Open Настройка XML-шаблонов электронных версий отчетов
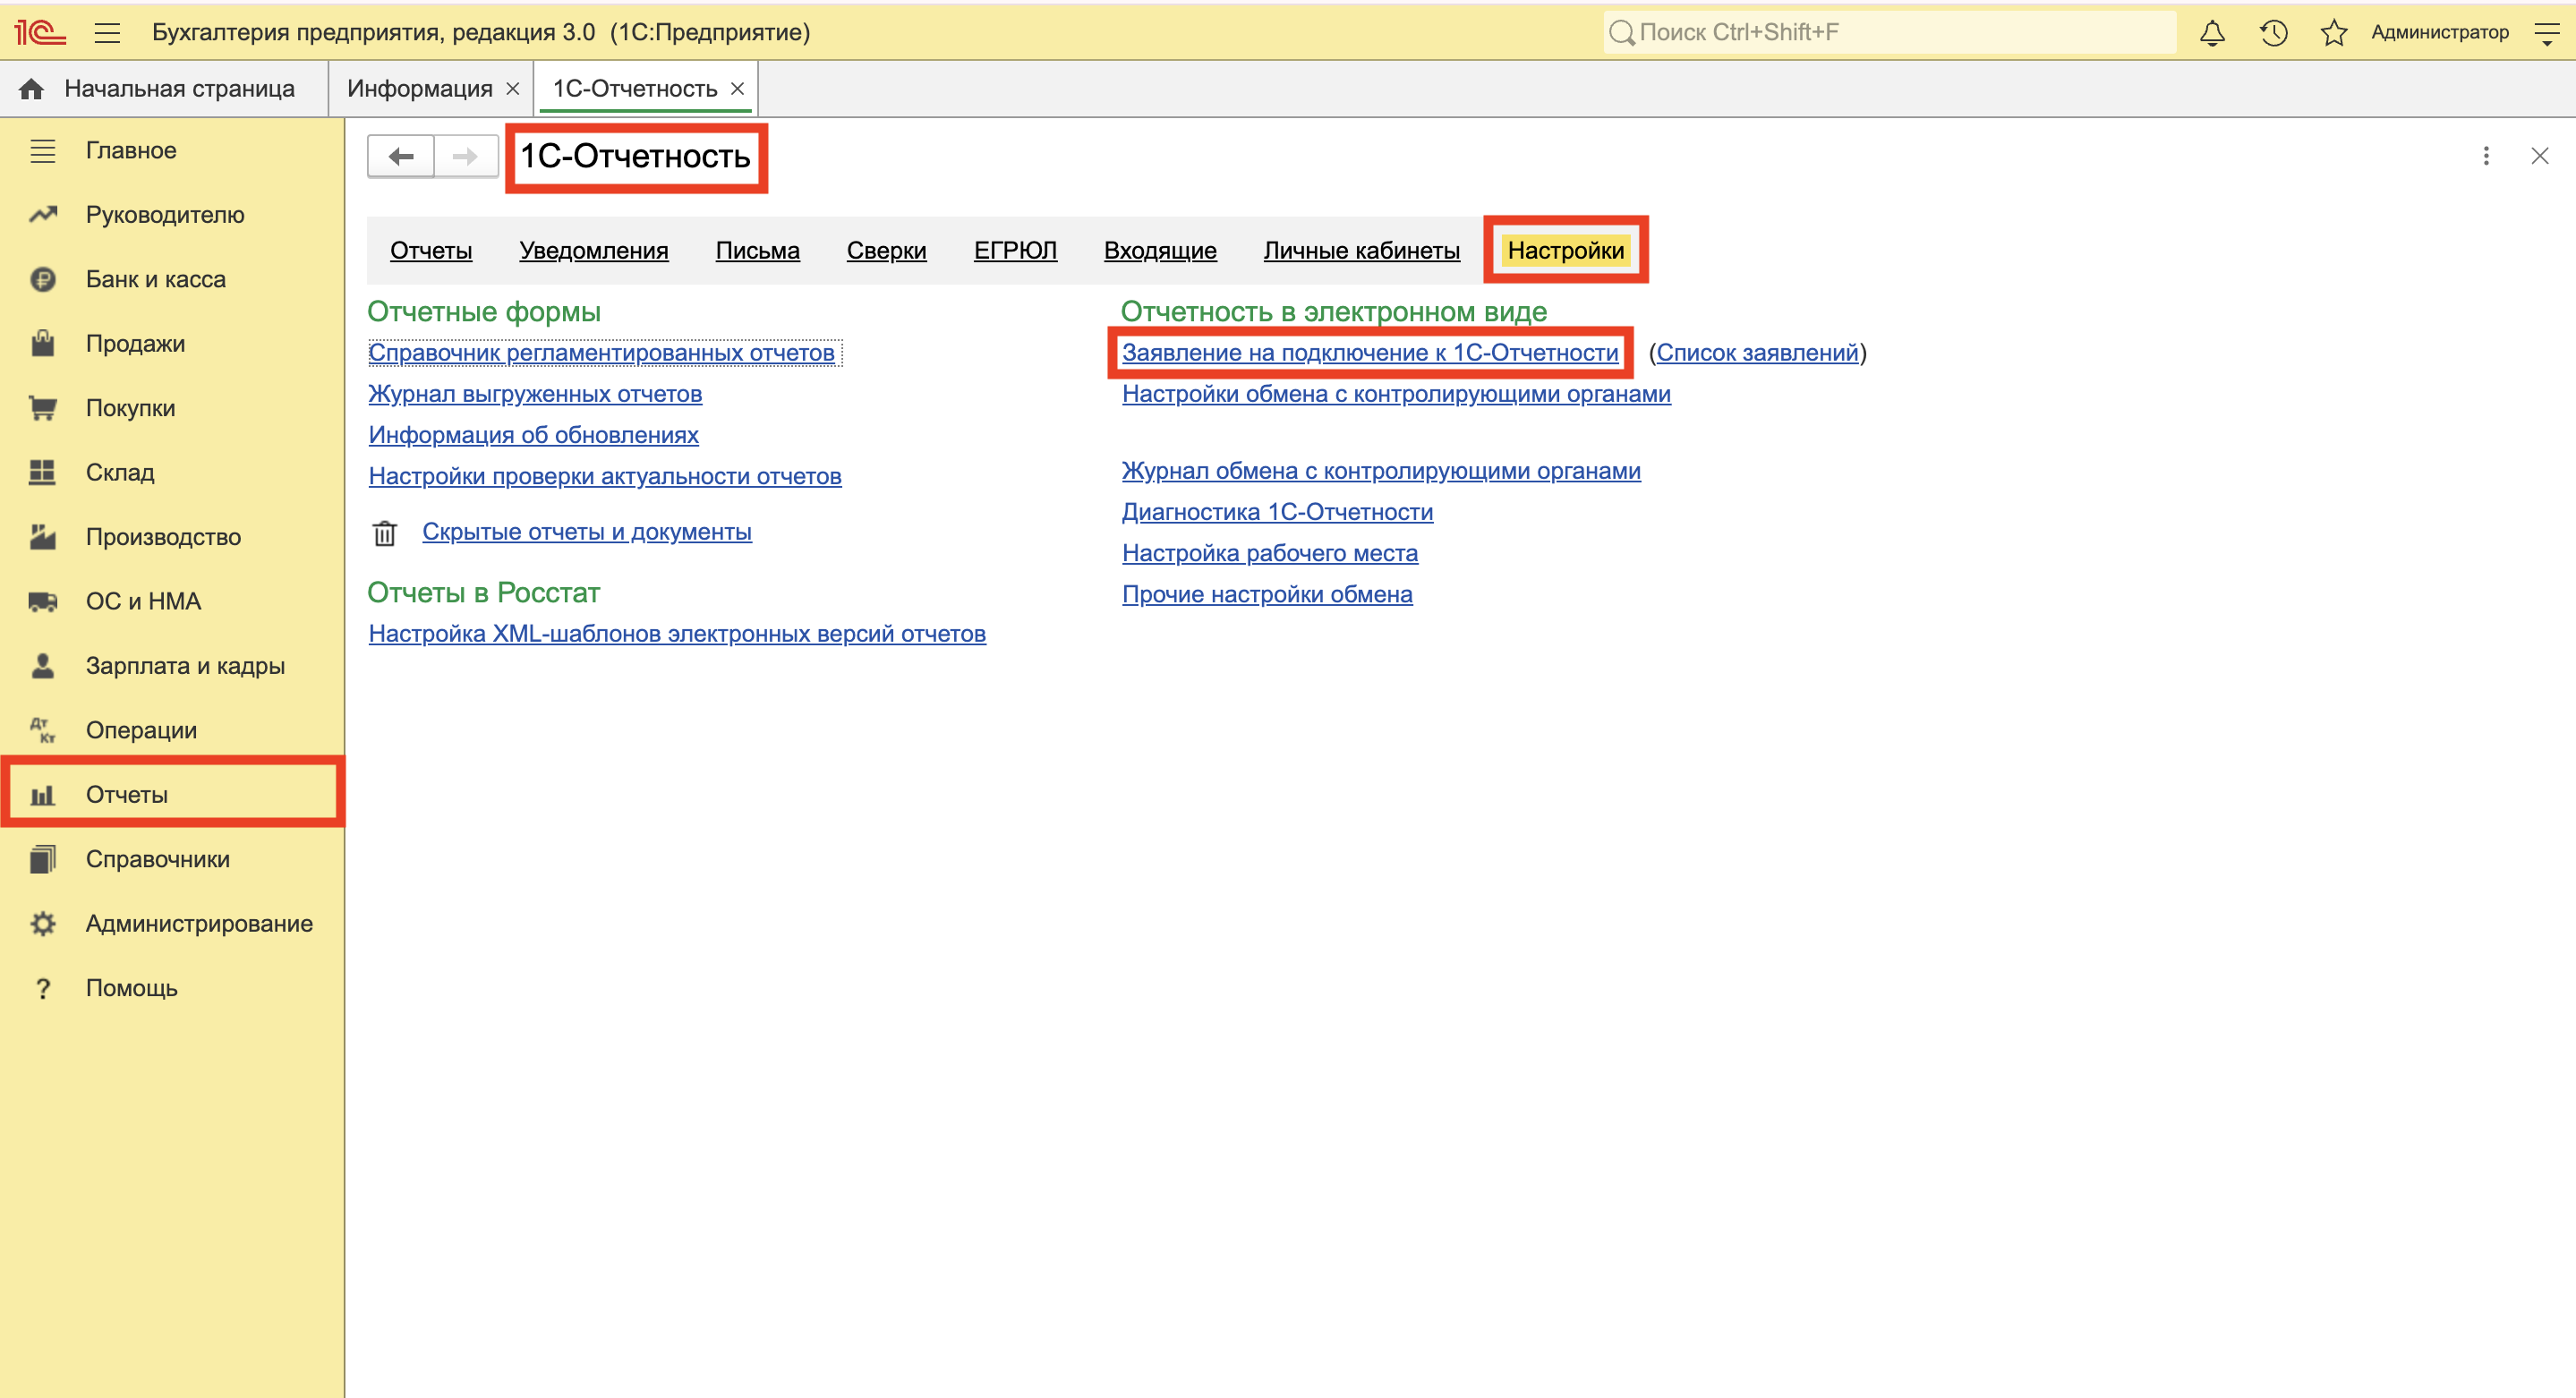 pos(677,634)
